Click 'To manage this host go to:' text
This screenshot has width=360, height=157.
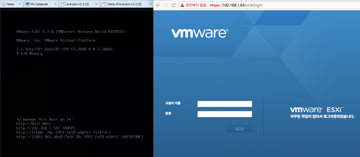[x=45, y=119]
